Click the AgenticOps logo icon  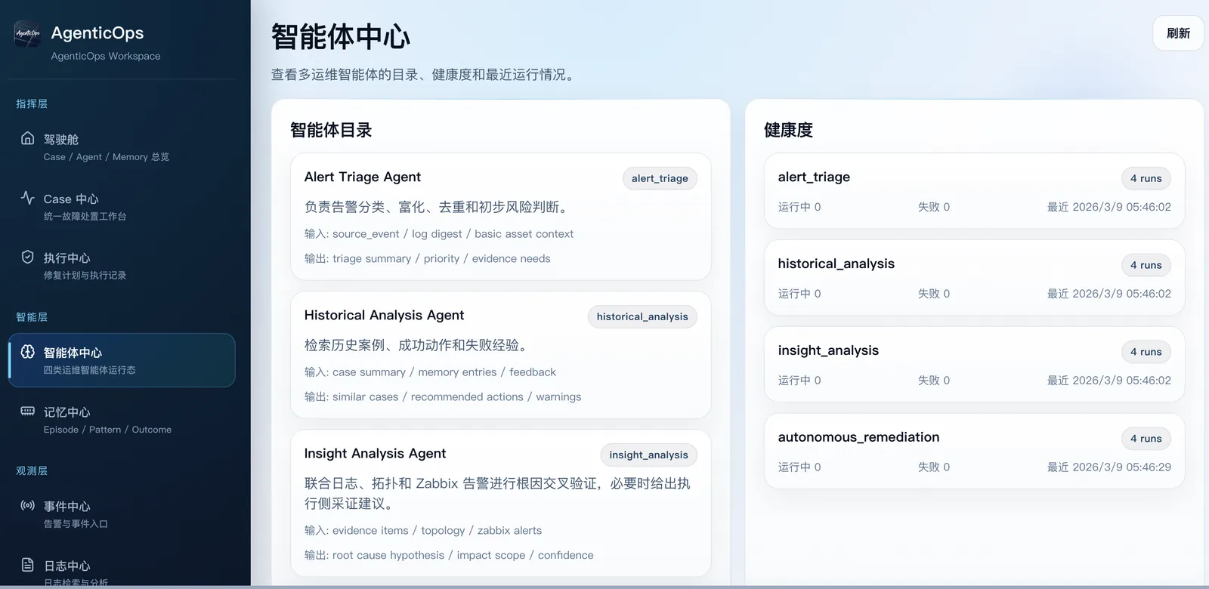(x=28, y=34)
